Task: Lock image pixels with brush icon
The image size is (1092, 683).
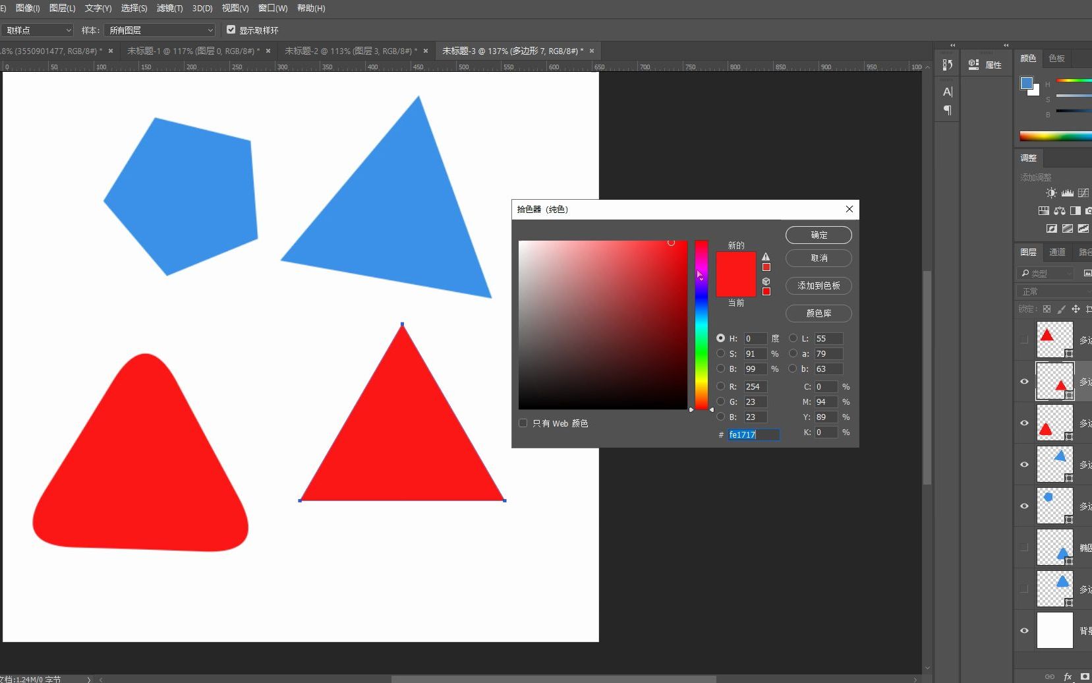Action: (1061, 309)
